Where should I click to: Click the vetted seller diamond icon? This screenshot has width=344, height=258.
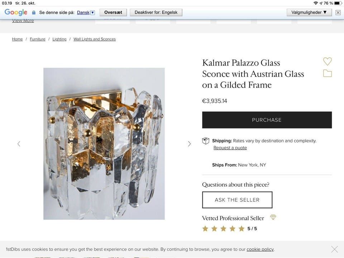point(273,218)
